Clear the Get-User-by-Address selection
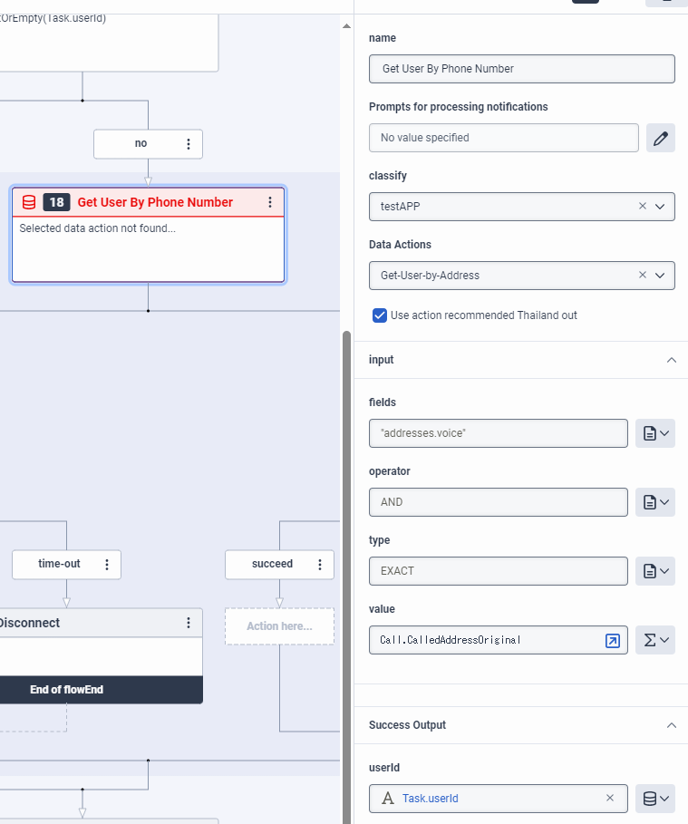The image size is (688, 824). point(643,275)
